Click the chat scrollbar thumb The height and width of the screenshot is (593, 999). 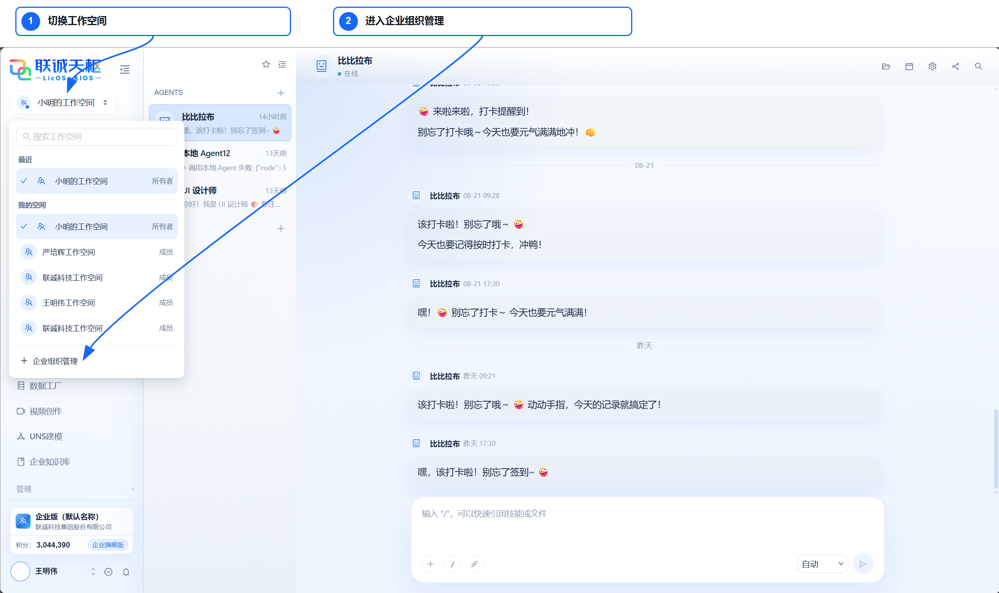(995, 448)
